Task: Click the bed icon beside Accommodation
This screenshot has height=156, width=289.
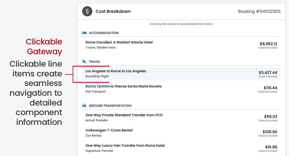Action: 84,33
